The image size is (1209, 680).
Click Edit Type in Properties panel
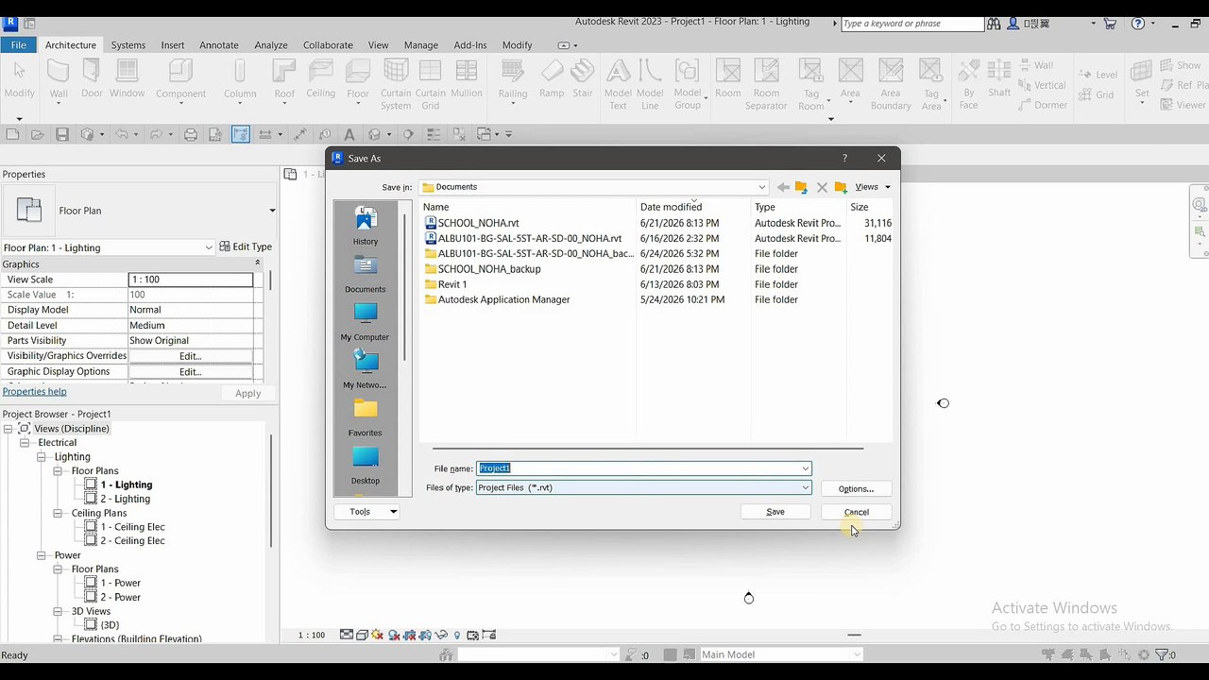(x=246, y=247)
